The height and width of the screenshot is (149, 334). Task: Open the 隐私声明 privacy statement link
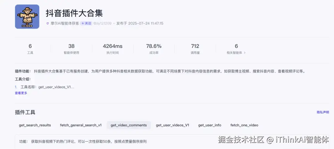[x=323, y=112]
